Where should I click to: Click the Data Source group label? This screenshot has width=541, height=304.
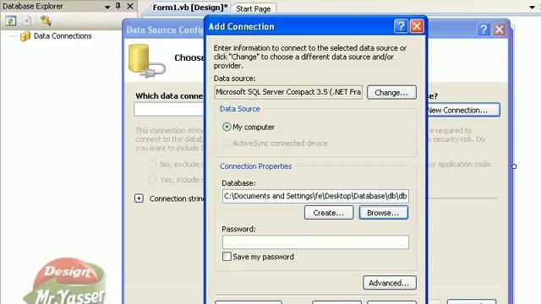[x=240, y=109]
